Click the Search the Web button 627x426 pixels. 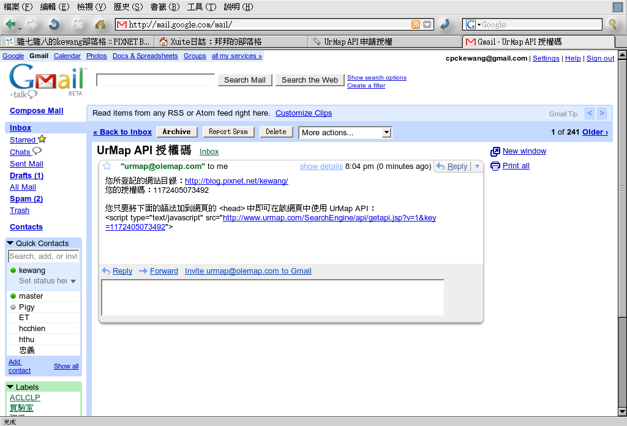[x=309, y=80]
